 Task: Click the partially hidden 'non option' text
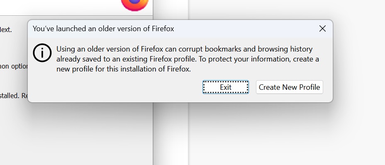point(14,66)
